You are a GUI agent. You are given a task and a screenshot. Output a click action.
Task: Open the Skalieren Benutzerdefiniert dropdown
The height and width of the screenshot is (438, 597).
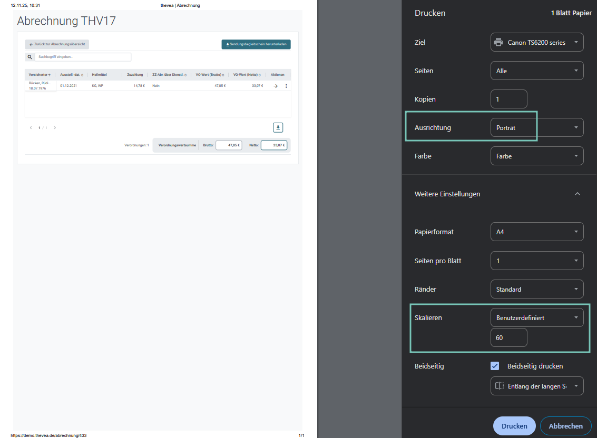[537, 317]
